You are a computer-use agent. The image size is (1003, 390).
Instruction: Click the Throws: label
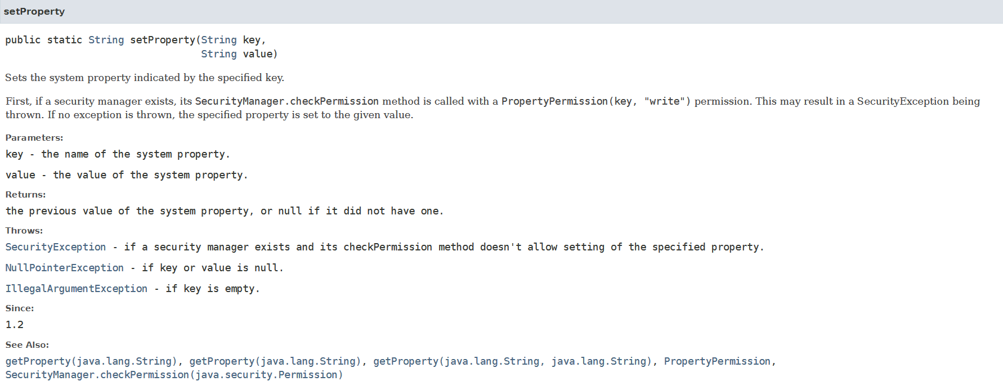[x=24, y=231]
